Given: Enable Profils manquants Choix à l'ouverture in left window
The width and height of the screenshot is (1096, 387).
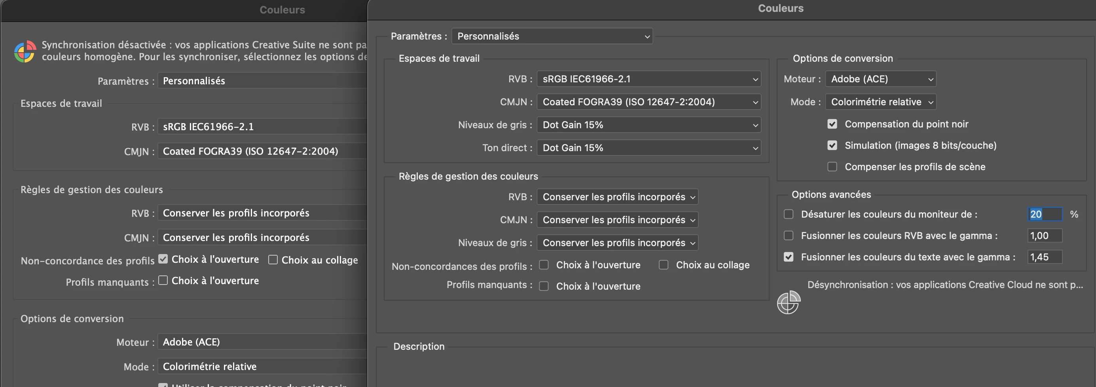Looking at the screenshot, I should tap(163, 280).
